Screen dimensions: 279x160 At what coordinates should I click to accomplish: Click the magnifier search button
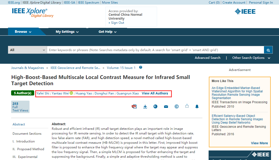[x=268, y=50]
